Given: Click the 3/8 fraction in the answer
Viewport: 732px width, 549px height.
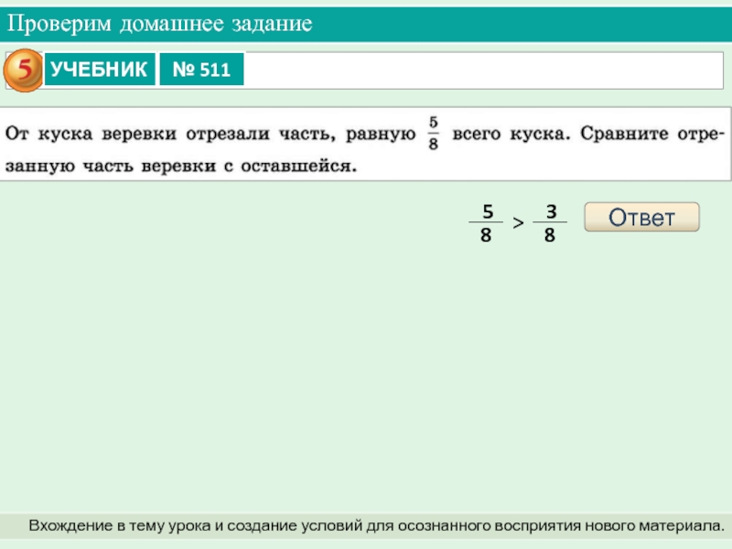Looking at the screenshot, I should click(x=550, y=223).
